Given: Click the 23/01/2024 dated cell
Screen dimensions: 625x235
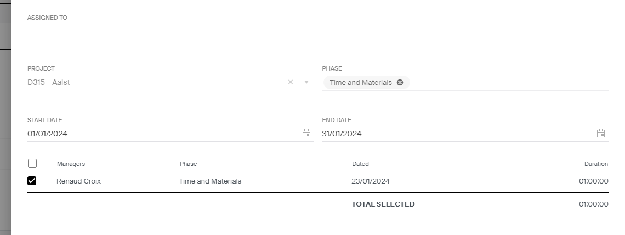Looking at the screenshot, I should click(x=371, y=181).
